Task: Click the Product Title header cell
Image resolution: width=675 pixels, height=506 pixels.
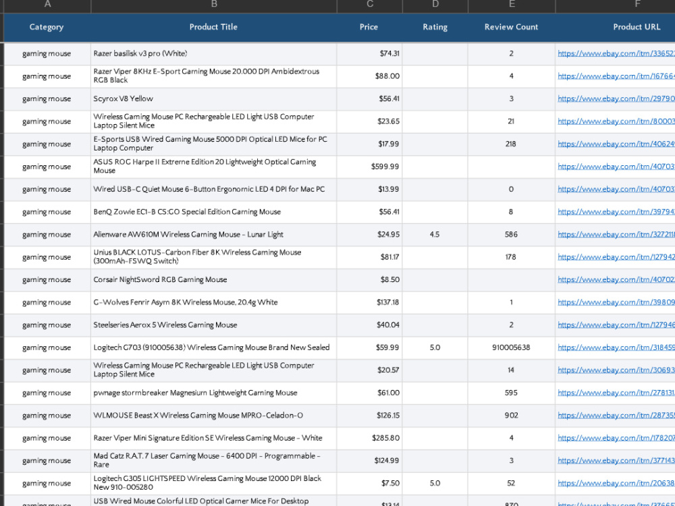Action: click(x=213, y=27)
